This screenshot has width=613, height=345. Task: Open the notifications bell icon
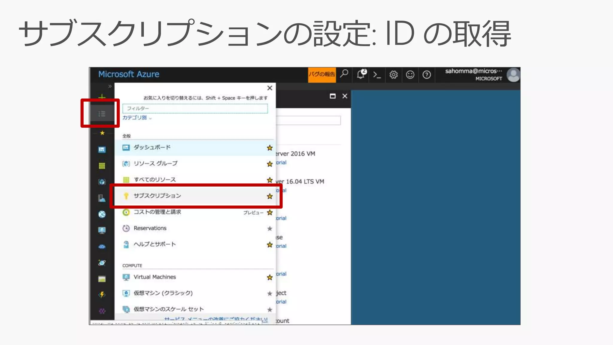click(361, 75)
